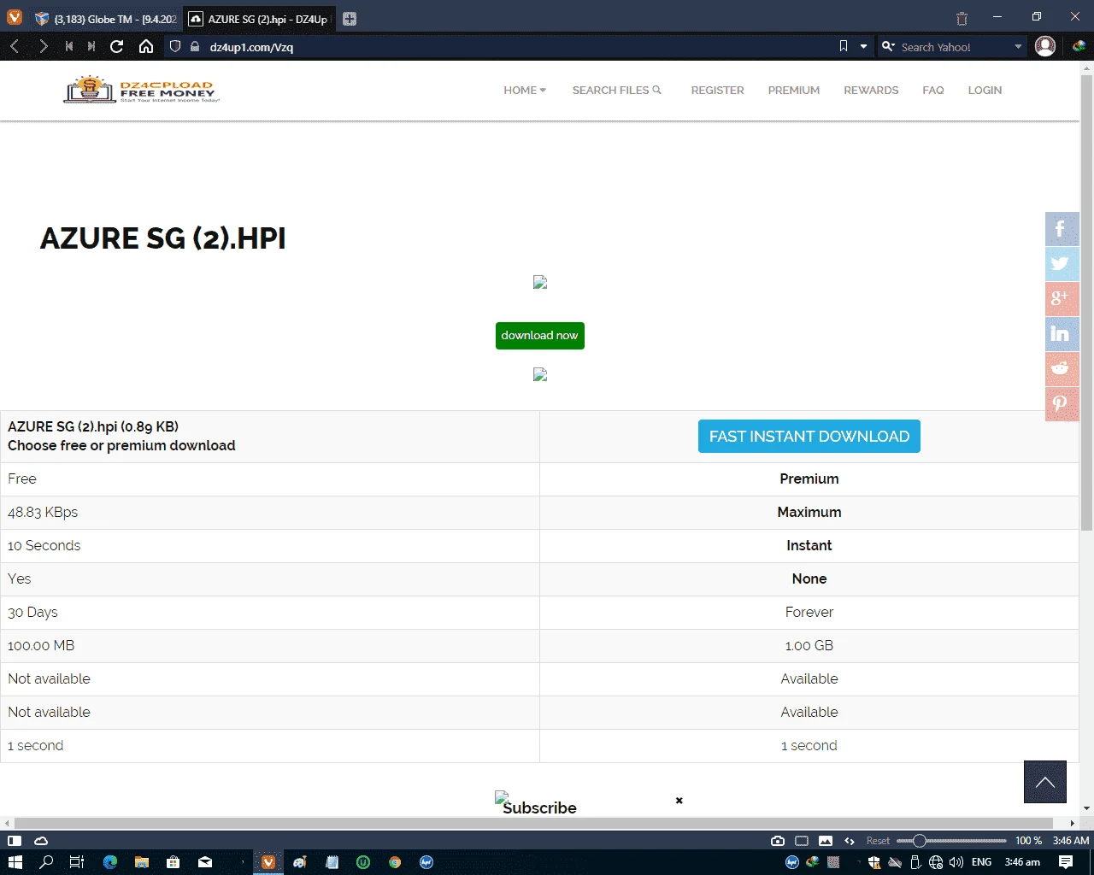Open the REWARDS page
1094x875 pixels.
coord(871,90)
